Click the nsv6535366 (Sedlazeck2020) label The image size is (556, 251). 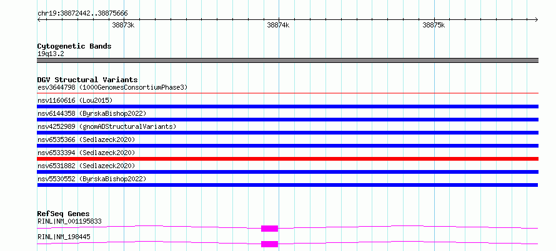(86, 140)
